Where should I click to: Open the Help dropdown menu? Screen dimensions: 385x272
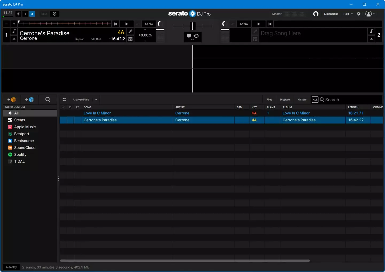[348, 14]
